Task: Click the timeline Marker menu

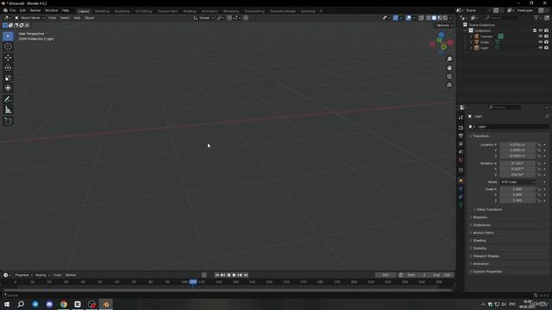Action: pyautogui.click(x=71, y=276)
